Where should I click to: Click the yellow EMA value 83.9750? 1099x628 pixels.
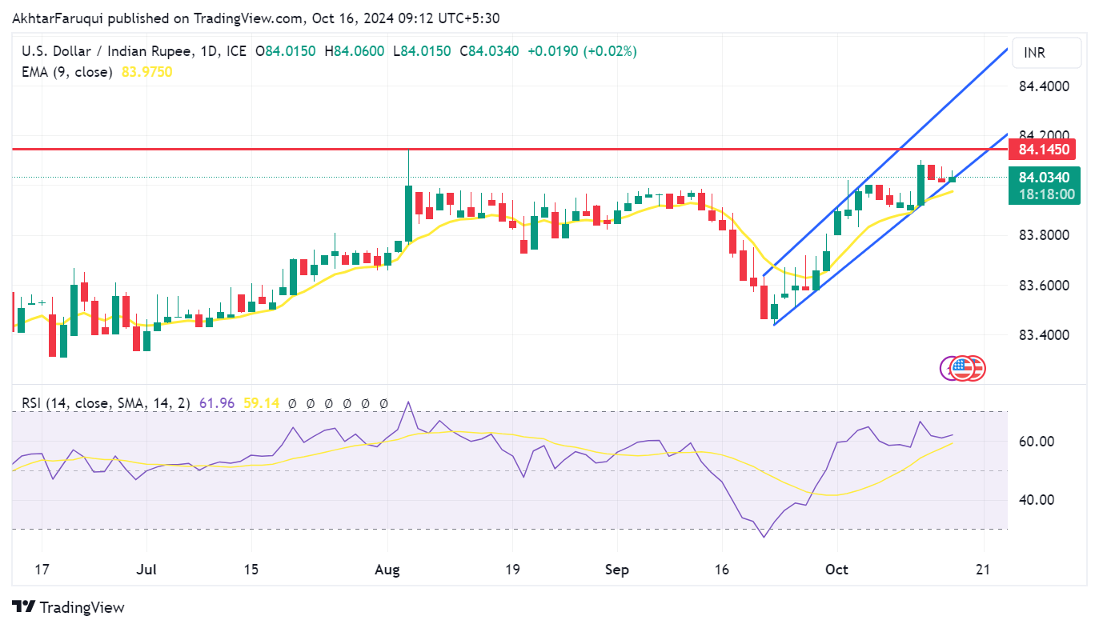click(146, 72)
